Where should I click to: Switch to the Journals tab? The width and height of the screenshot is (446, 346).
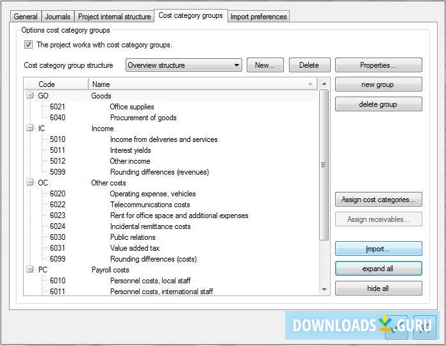point(58,17)
